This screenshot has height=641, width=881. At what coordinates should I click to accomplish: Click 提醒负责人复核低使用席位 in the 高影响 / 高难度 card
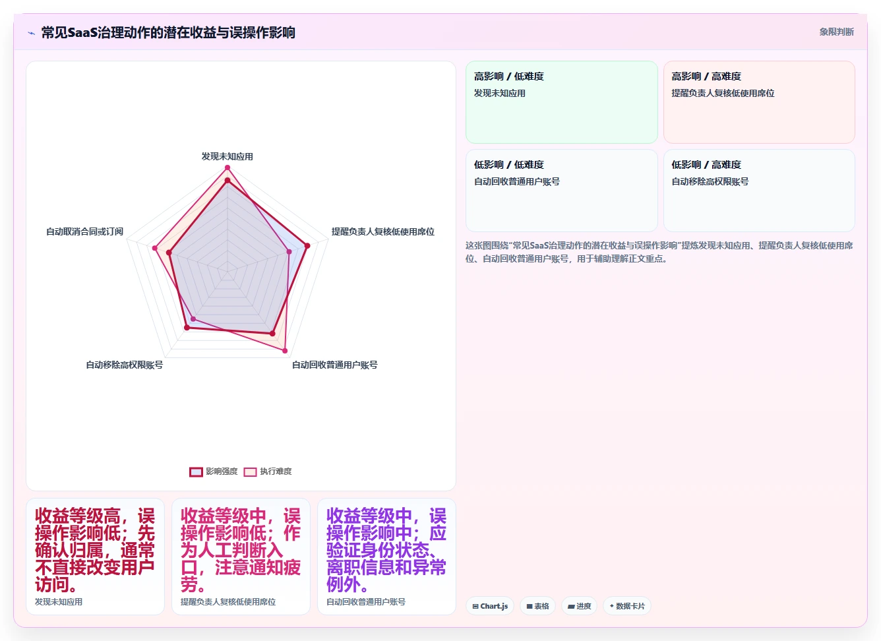tap(723, 94)
